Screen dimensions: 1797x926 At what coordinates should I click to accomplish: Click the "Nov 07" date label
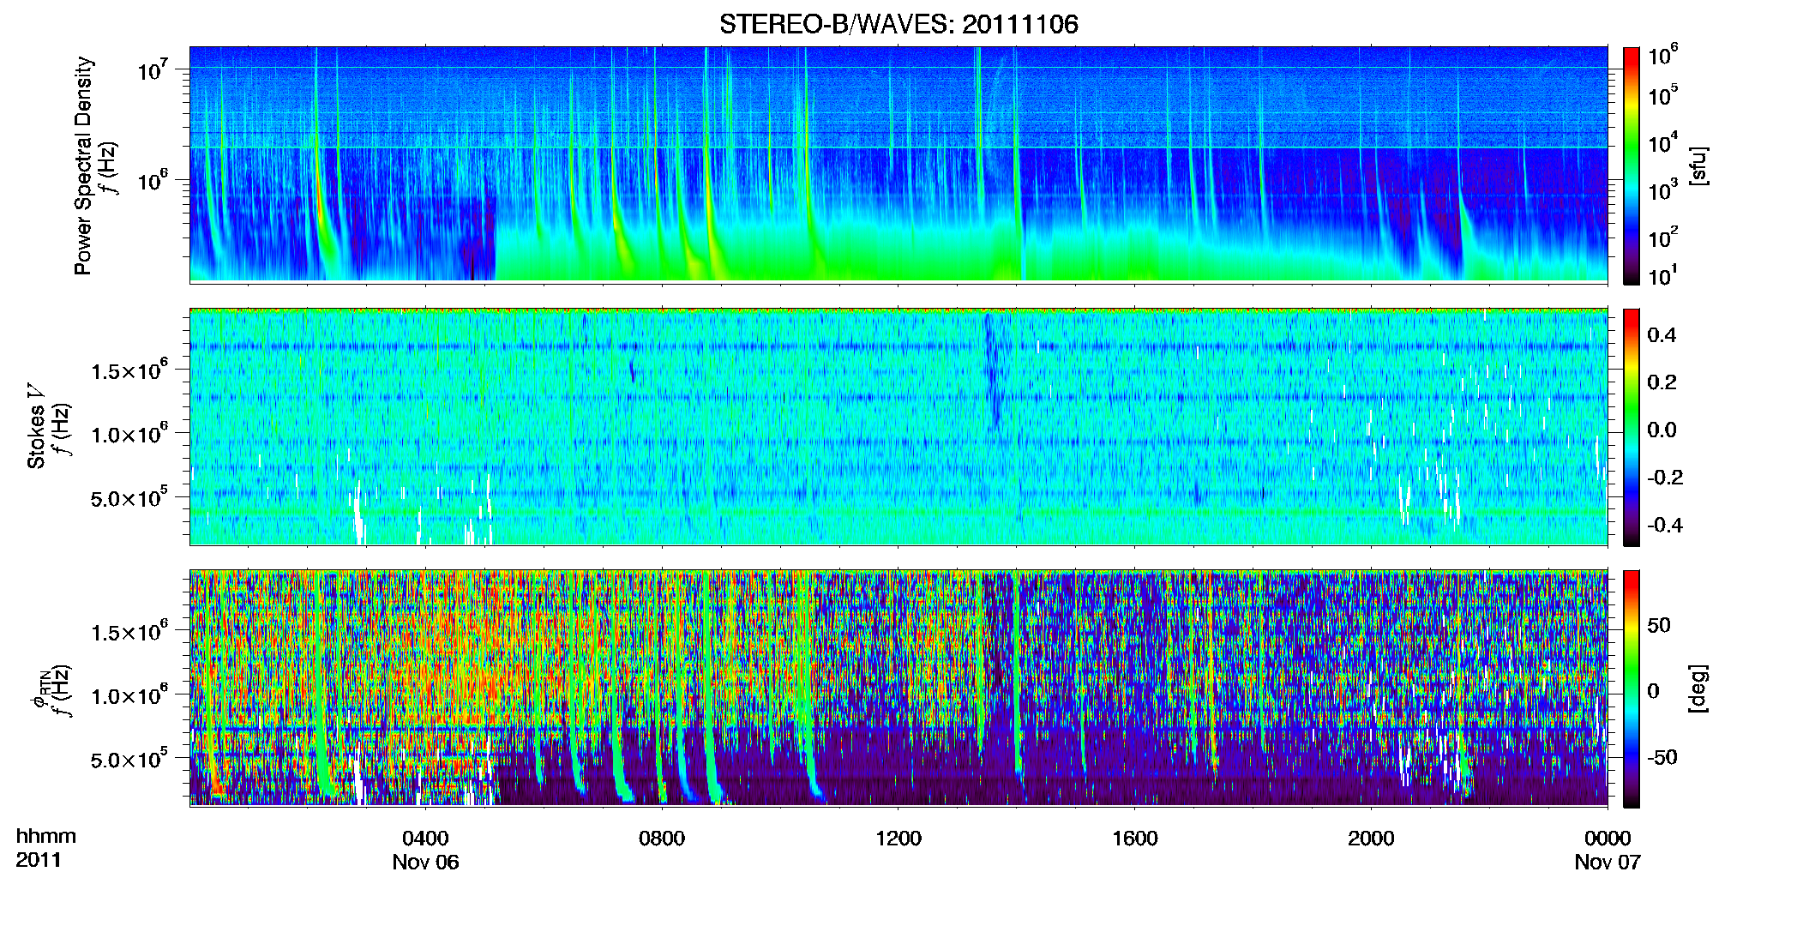click(x=1608, y=863)
